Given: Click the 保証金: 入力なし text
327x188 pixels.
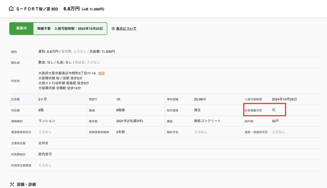Looking at the screenshot, I should tap(87, 62).
